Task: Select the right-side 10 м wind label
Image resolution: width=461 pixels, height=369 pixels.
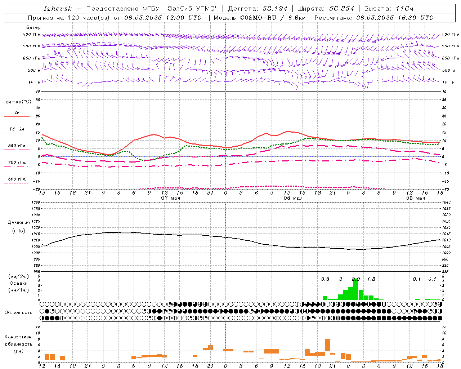Action: coord(448,82)
